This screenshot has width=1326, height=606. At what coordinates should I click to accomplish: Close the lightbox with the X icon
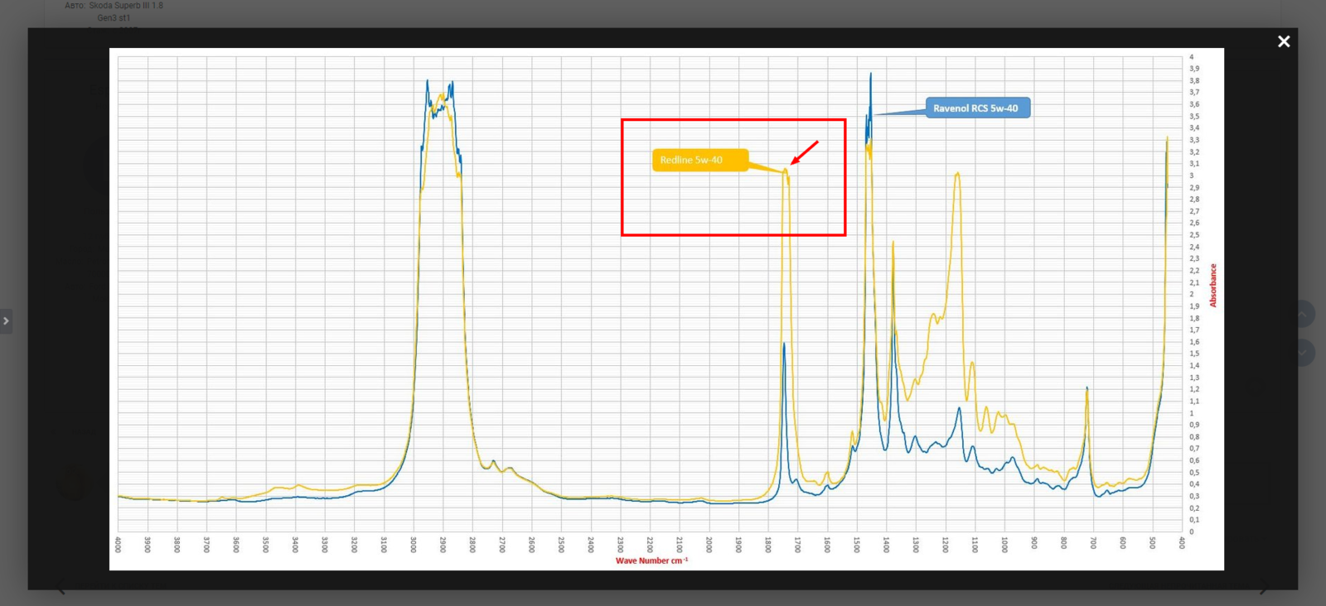click(1284, 41)
